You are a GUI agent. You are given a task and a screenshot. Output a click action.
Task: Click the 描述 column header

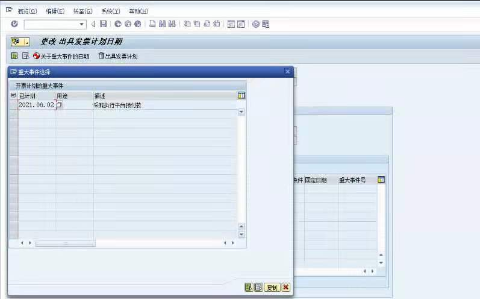click(x=164, y=96)
